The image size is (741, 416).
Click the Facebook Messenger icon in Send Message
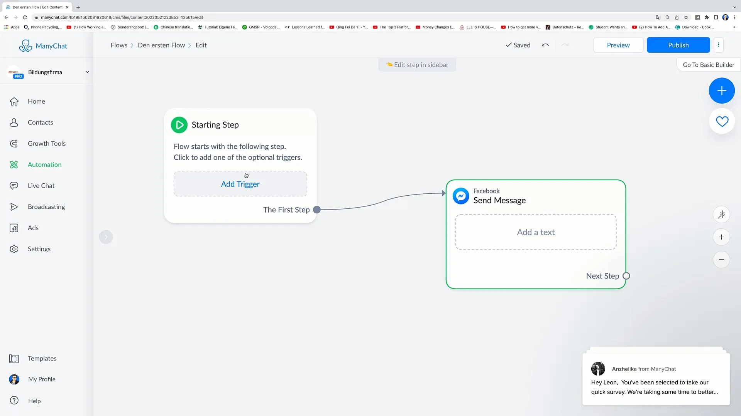point(461,196)
